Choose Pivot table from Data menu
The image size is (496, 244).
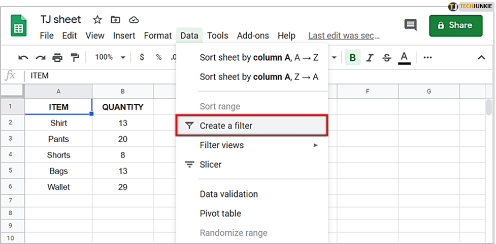coord(220,214)
